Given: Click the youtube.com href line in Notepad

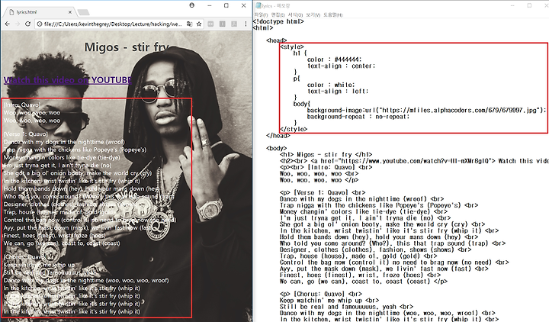Looking at the screenshot, I should tap(414, 161).
